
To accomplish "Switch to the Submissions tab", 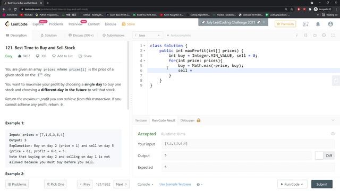I will point(113,36).
